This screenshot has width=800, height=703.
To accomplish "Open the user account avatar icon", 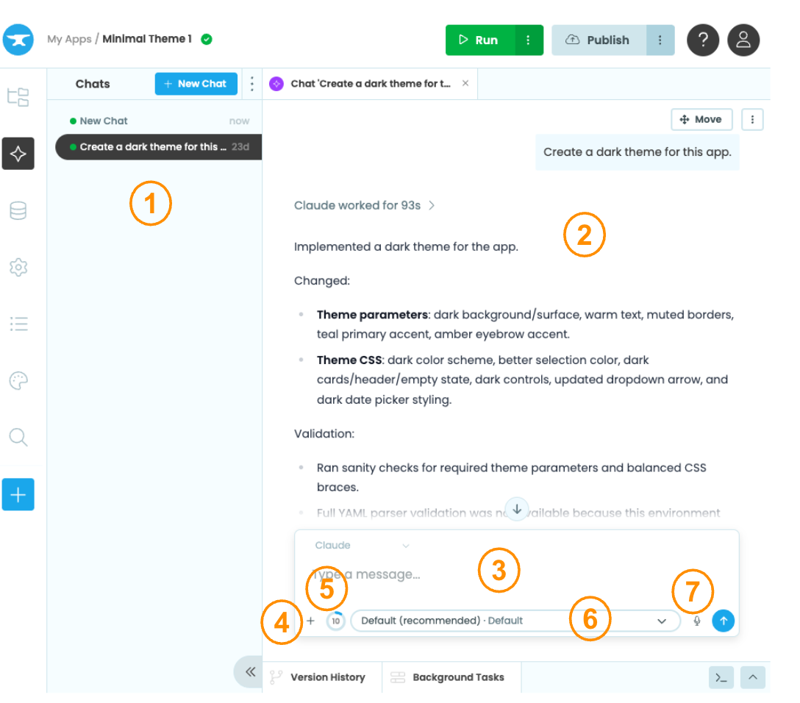I will [x=743, y=40].
